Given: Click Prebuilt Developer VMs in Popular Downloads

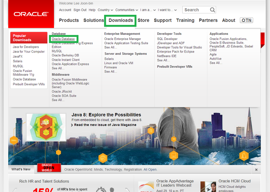Looking at the screenshot, I should [x=29, y=84].
